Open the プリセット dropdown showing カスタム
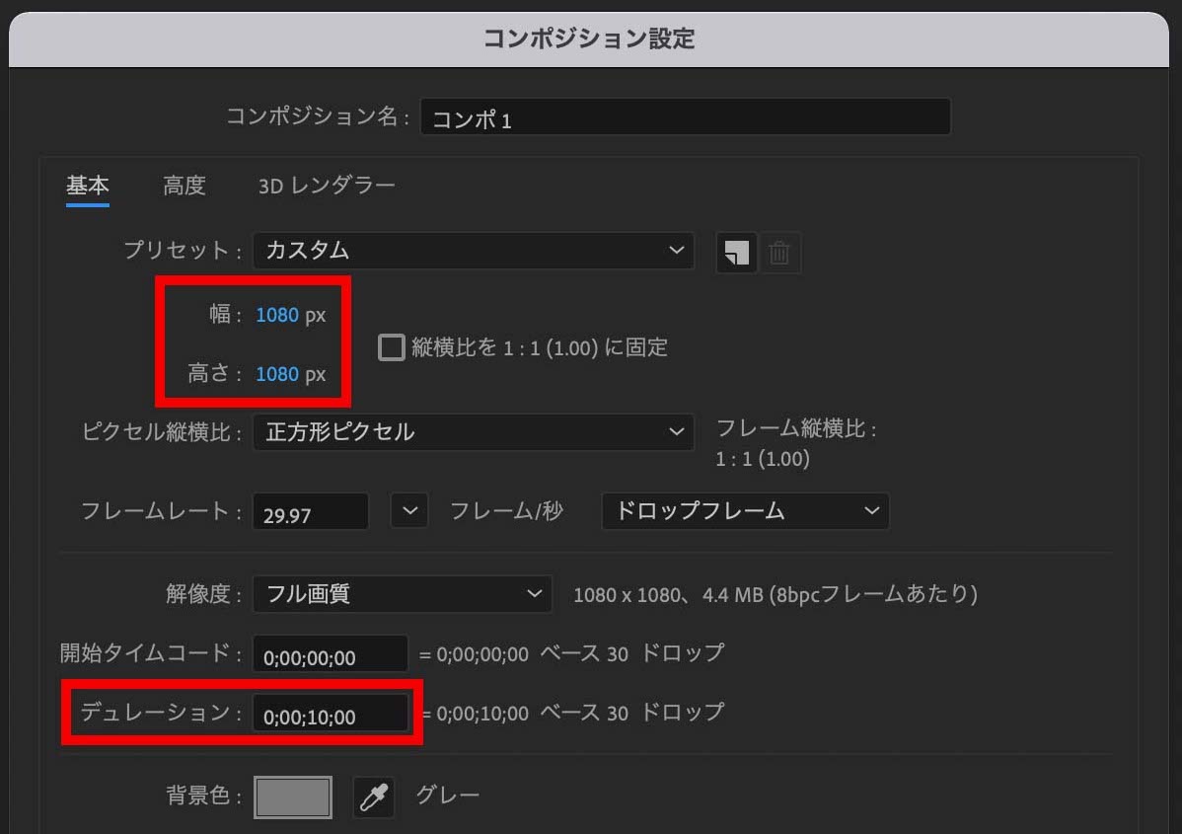This screenshot has width=1182, height=834. click(474, 251)
